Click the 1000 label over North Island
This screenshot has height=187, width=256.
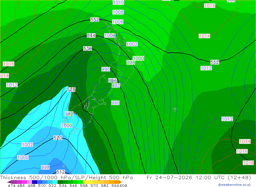pos(138,58)
